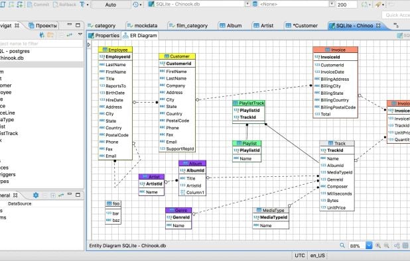Open the active database <None> dropdown
410x261 pixels.
tap(332, 4)
